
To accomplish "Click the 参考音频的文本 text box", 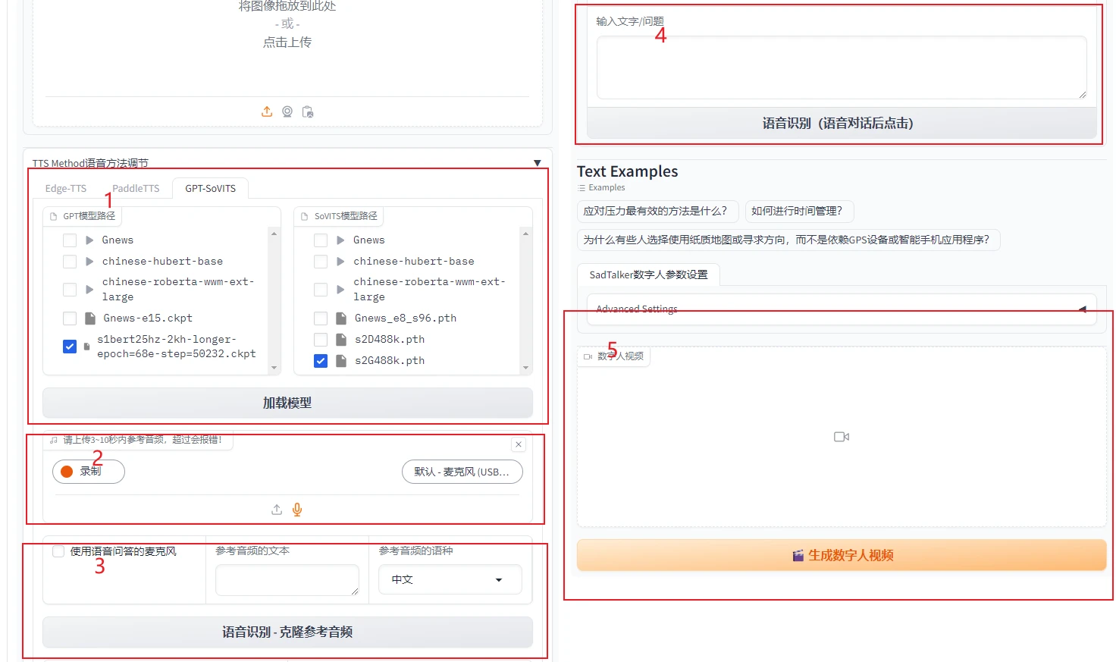I will [x=287, y=580].
